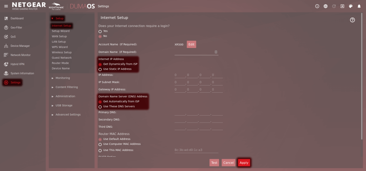
Task: Click the System Information sidebar icon
Action: 6,73
